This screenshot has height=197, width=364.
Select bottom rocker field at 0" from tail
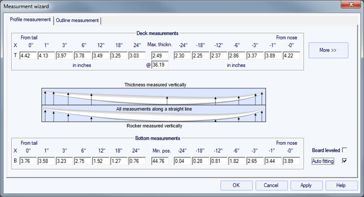[x=28, y=161]
